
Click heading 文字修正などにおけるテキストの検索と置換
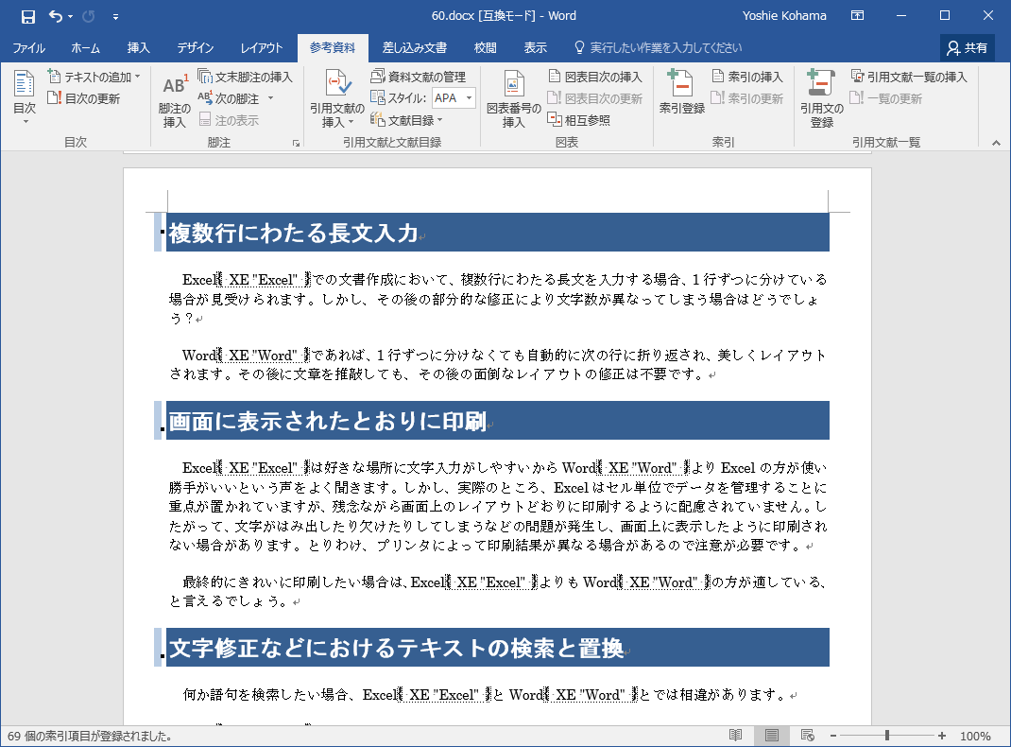(x=396, y=648)
